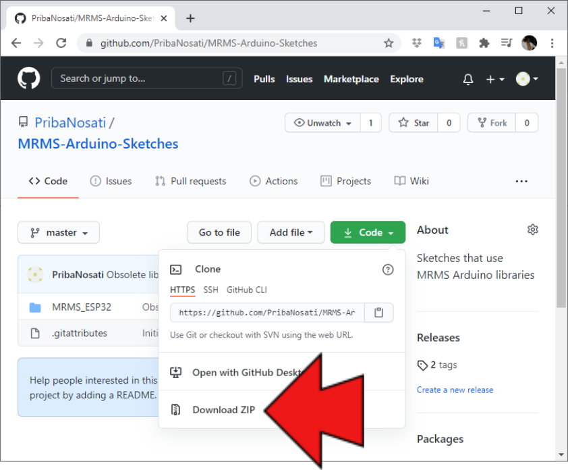
Task: Click the GitHub octocat logo
Action: [29, 79]
